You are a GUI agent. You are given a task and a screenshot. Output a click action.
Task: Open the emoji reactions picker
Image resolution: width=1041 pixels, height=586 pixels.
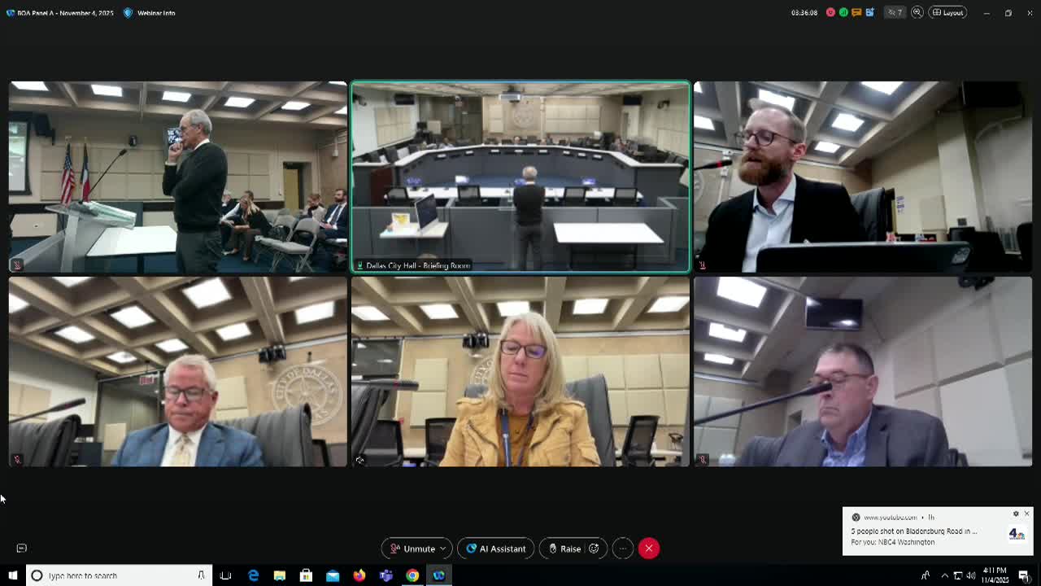coord(595,549)
